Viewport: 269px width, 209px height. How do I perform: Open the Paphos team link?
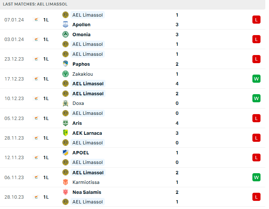[x=81, y=64]
